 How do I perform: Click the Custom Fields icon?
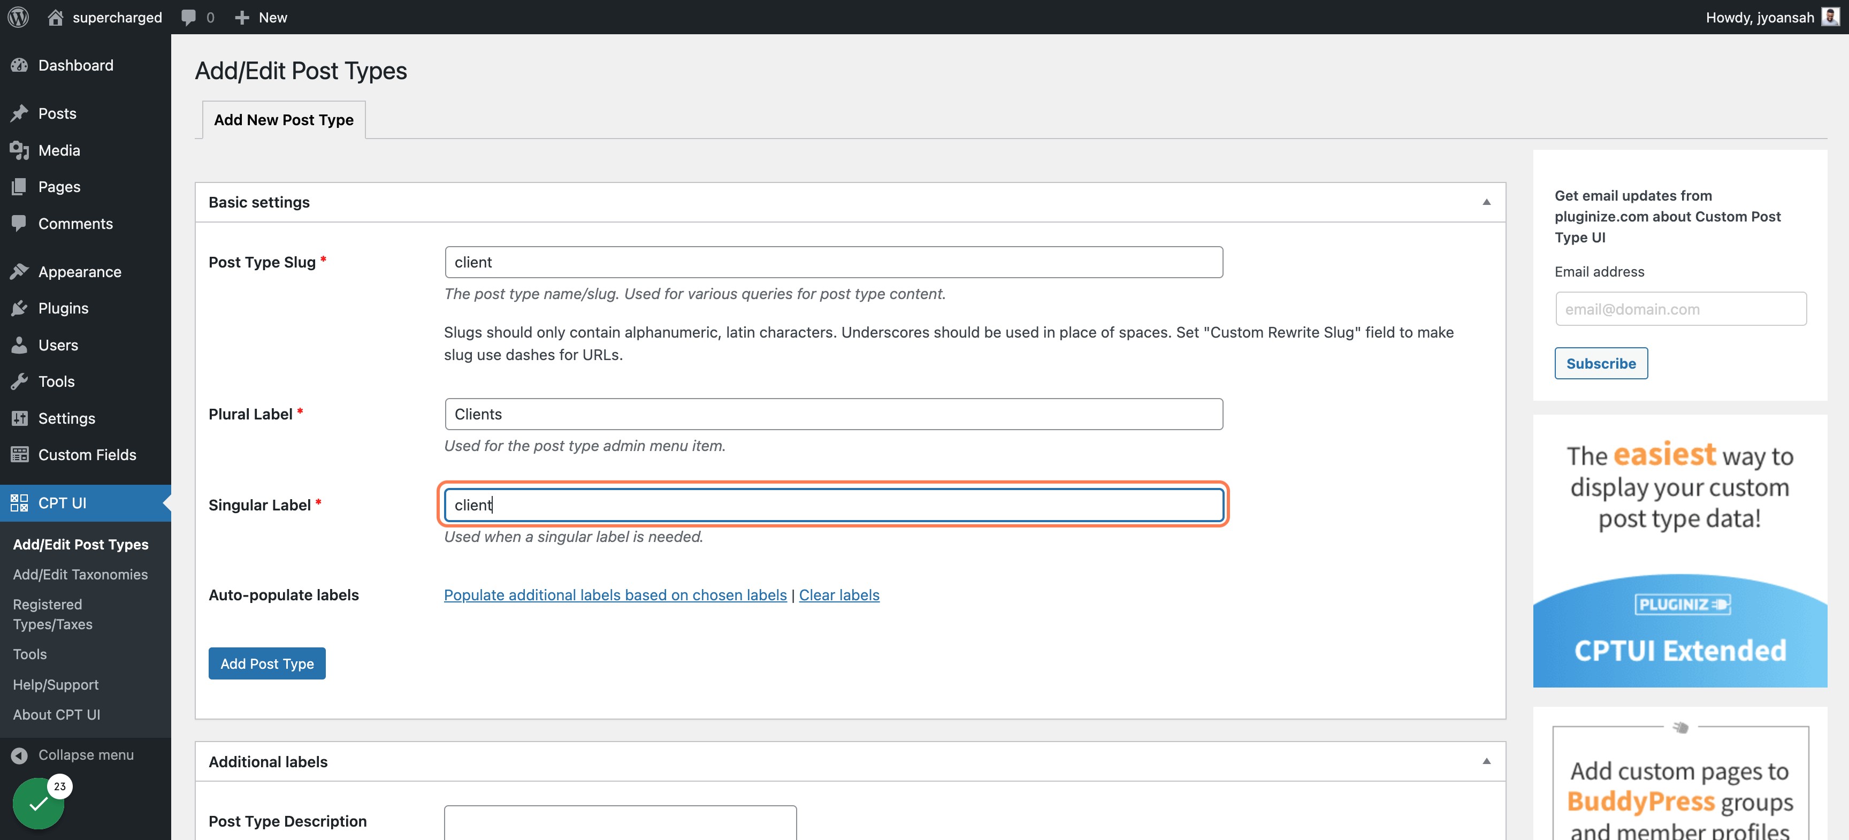pos(19,454)
